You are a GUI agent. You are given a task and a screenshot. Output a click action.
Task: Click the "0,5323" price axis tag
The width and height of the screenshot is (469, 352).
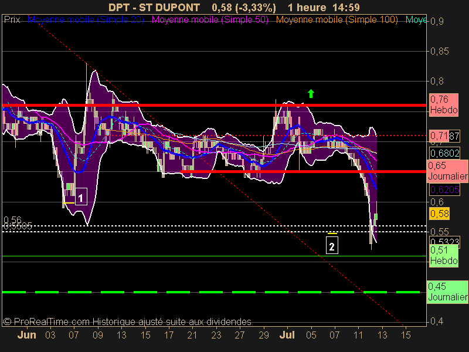(444, 241)
